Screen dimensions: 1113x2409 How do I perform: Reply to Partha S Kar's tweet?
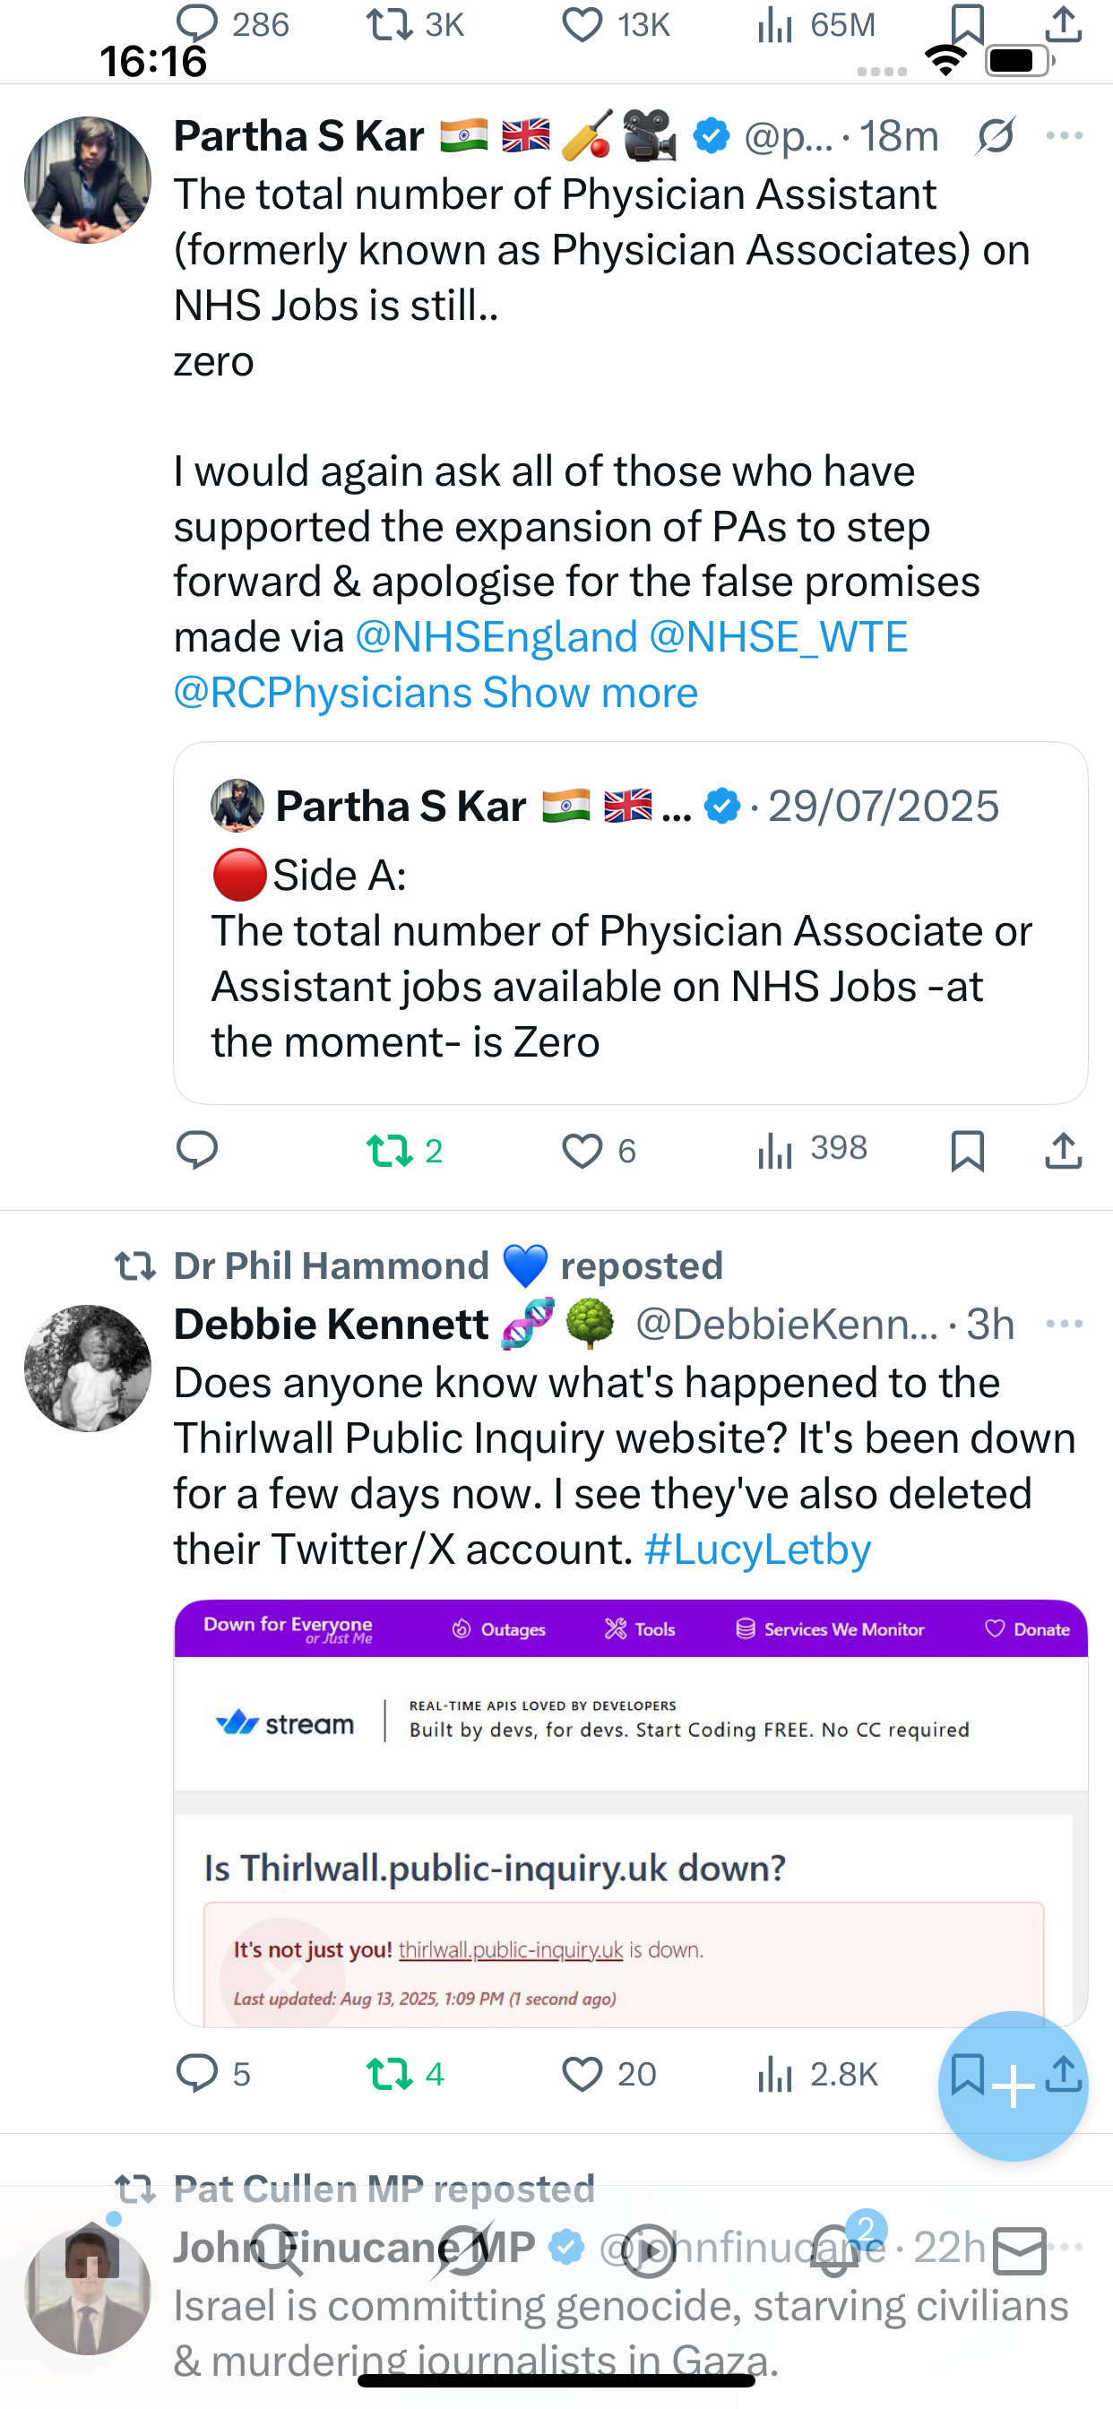tap(197, 1150)
